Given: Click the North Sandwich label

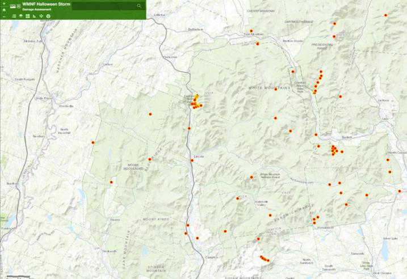Looking at the screenshot, I should point(307,261).
